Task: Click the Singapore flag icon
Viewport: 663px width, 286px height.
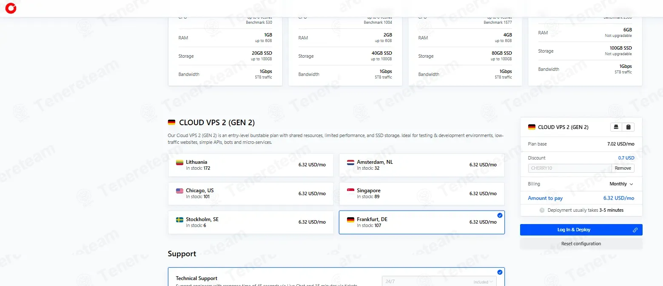Action: tap(350, 191)
